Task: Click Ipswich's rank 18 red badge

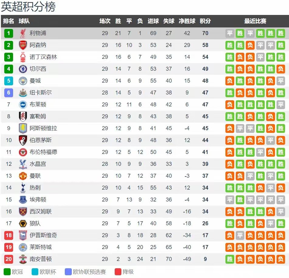Action: click(x=9, y=235)
